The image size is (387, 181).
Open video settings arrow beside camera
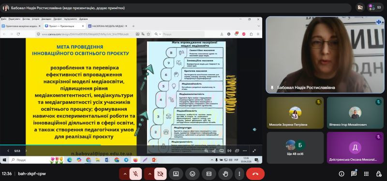click(x=150, y=174)
